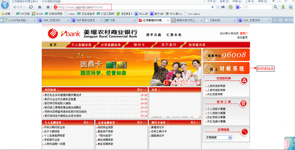Open the 工具(T) menu
The width and height of the screenshot is (295, 150).
click(250, 1)
